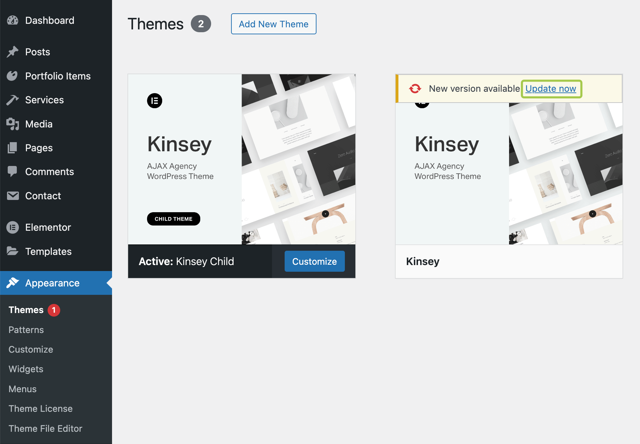This screenshot has width=640, height=444.
Task: Click the Update now link
Action: [x=551, y=89]
